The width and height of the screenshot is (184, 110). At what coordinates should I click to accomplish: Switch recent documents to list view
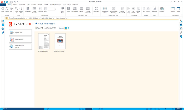click(69, 28)
